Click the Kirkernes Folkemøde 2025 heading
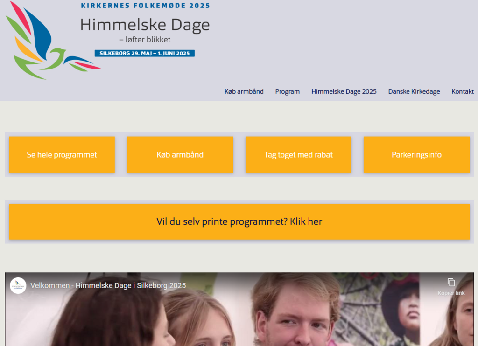The image size is (478, 346). pyautogui.click(x=146, y=6)
